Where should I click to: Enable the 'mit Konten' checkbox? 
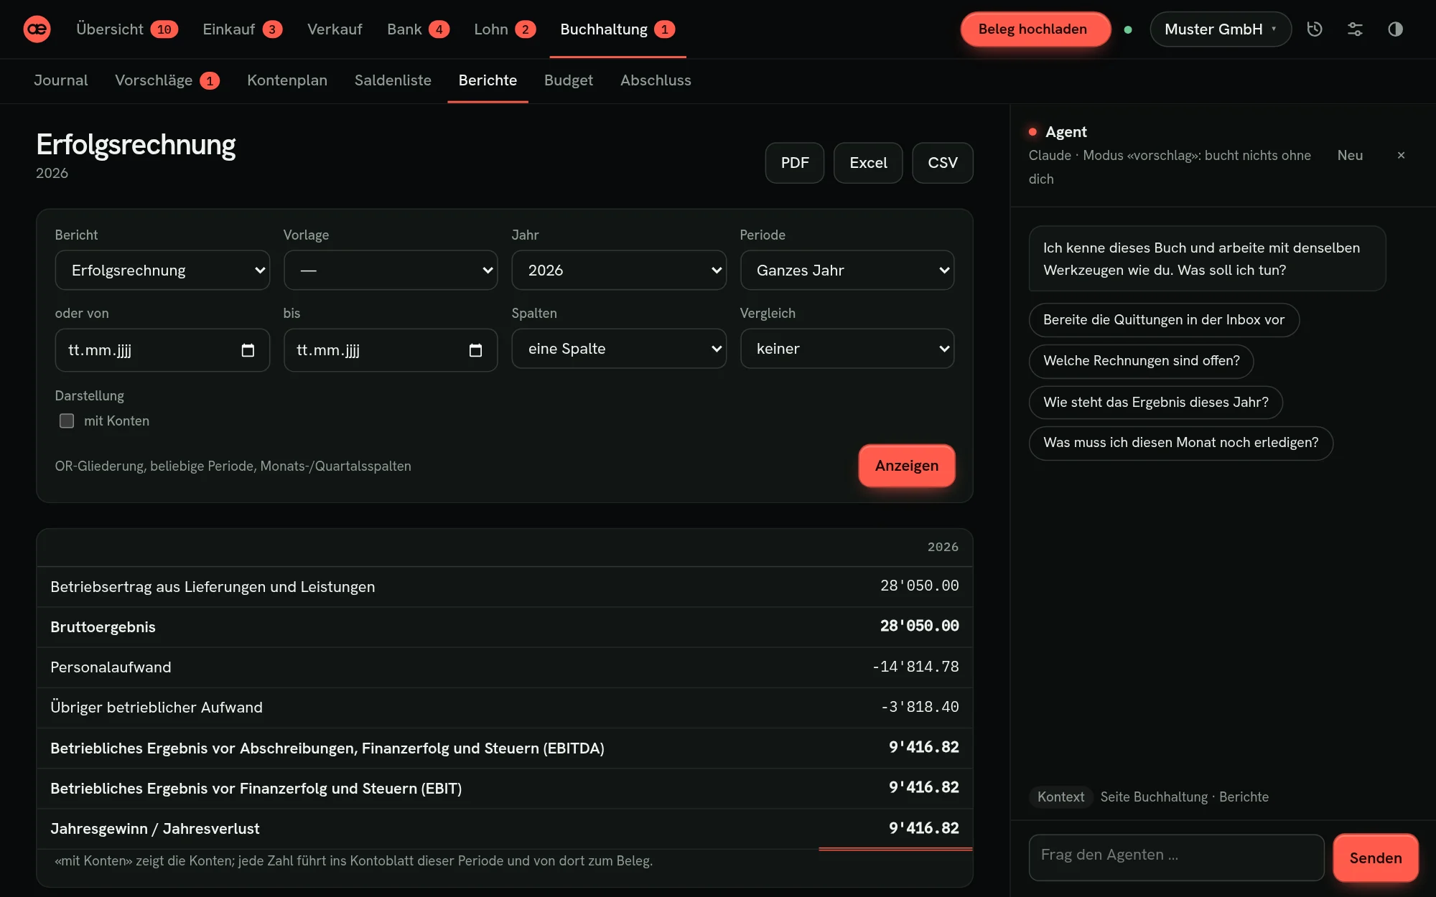67,421
